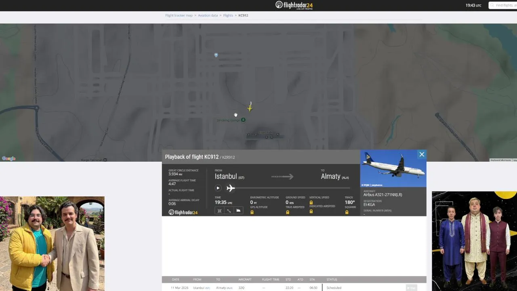Click the three costumed men ad image
Image resolution: width=517 pixels, height=291 pixels.
point(474,241)
